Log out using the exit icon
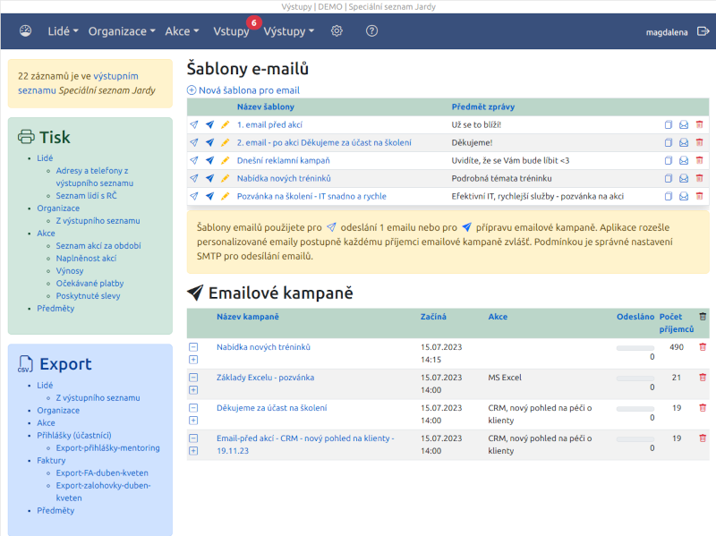The height and width of the screenshot is (536, 716). 703,31
